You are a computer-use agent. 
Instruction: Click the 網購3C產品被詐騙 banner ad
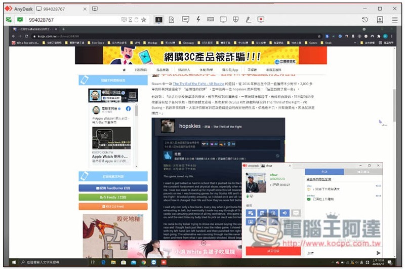pyautogui.click(x=201, y=55)
